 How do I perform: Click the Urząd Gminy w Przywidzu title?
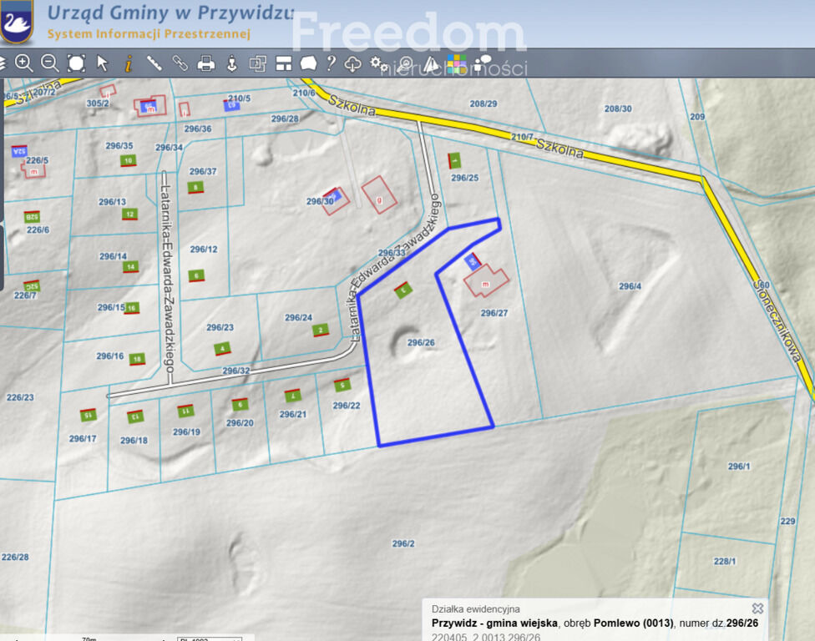[x=170, y=13]
